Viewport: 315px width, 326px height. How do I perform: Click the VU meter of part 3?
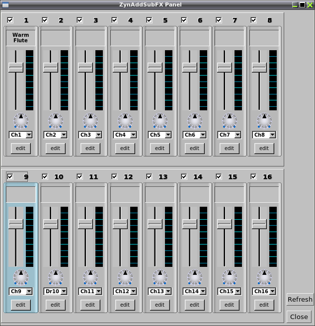click(x=99, y=80)
